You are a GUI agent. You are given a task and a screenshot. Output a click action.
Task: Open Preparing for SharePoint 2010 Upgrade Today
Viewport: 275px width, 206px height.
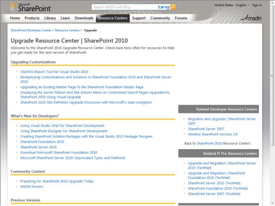coord(57,181)
